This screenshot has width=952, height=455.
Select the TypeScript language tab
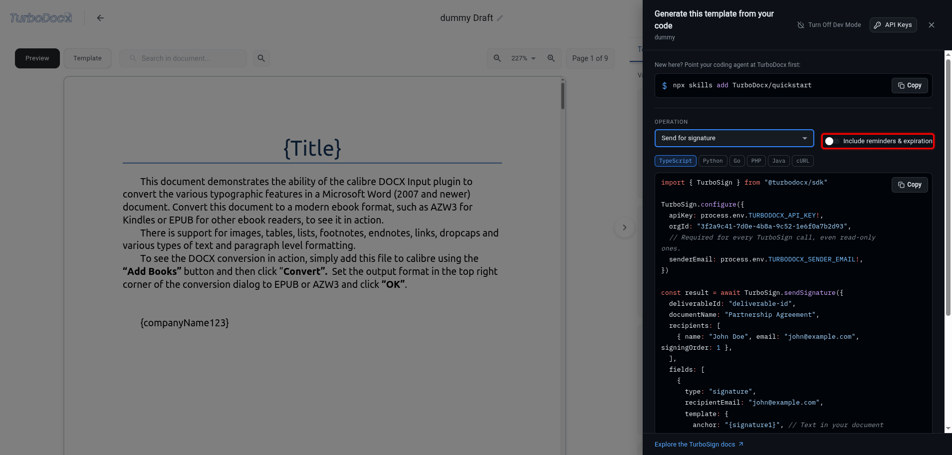(675, 161)
